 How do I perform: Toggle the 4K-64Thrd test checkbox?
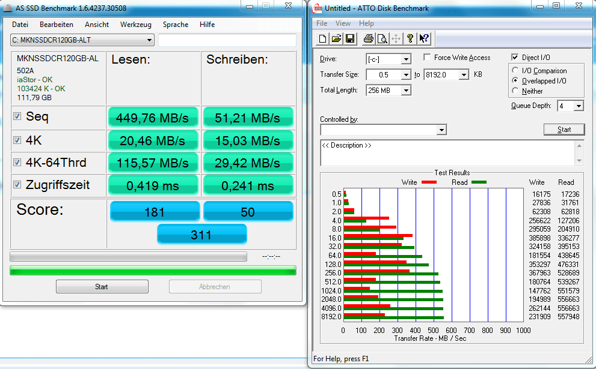(x=17, y=163)
